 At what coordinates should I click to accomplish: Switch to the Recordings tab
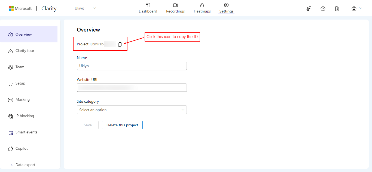coord(175,8)
